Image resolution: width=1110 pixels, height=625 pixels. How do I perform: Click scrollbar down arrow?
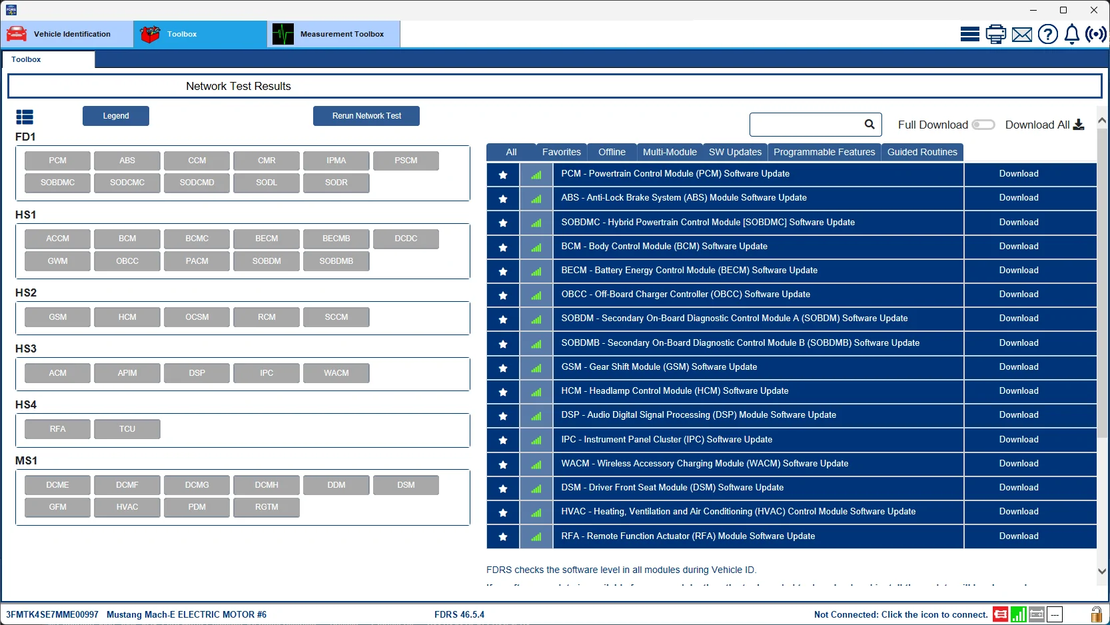[1102, 571]
